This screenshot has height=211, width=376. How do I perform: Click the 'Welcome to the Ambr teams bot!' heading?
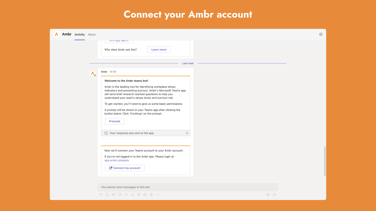(x=126, y=81)
